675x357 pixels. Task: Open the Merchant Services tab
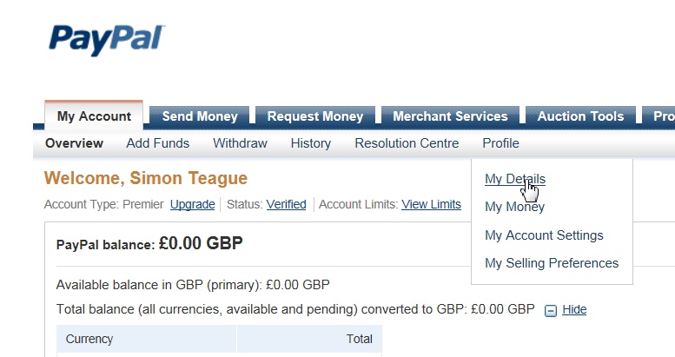point(450,116)
